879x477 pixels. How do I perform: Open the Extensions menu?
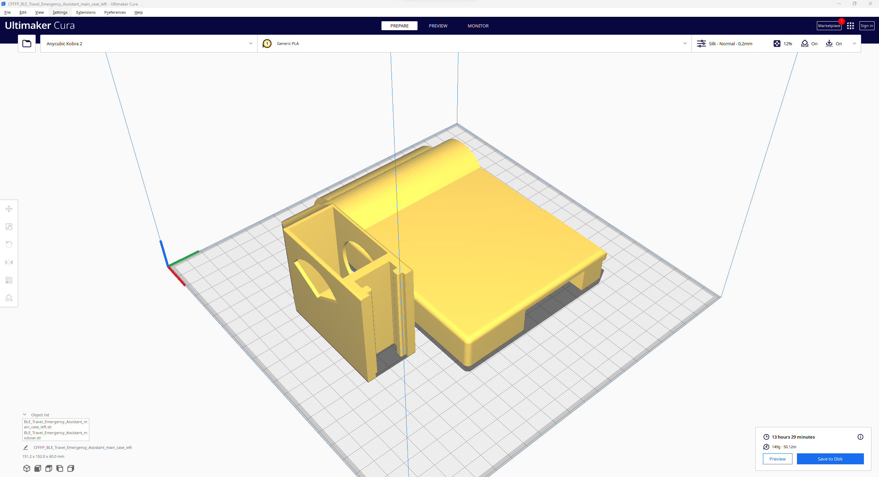click(85, 12)
